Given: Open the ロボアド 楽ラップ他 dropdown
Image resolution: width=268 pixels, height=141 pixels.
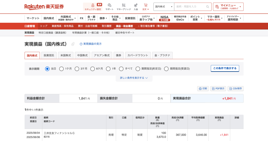Looking at the screenshot, I should tap(147, 18).
